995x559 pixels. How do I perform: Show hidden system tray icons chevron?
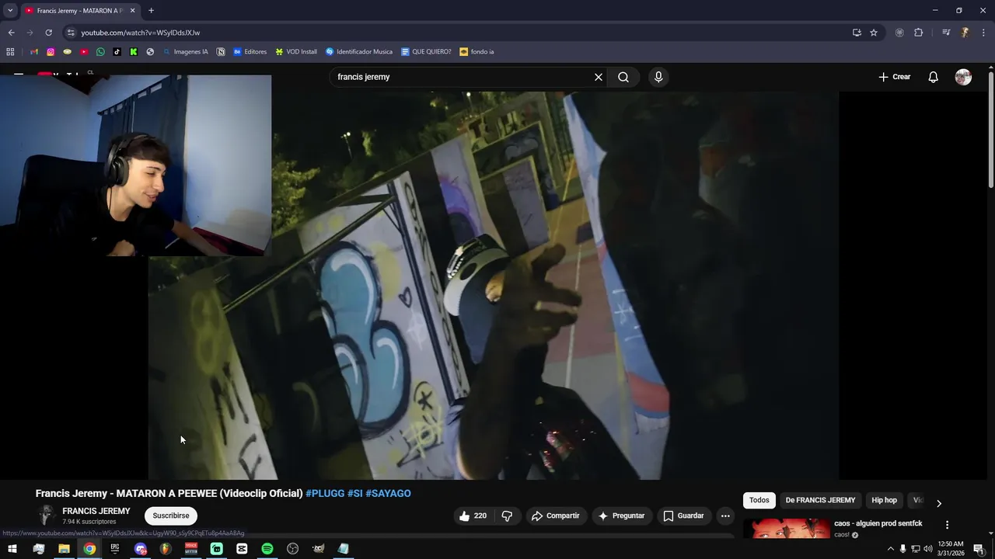pyautogui.click(x=890, y=549)
